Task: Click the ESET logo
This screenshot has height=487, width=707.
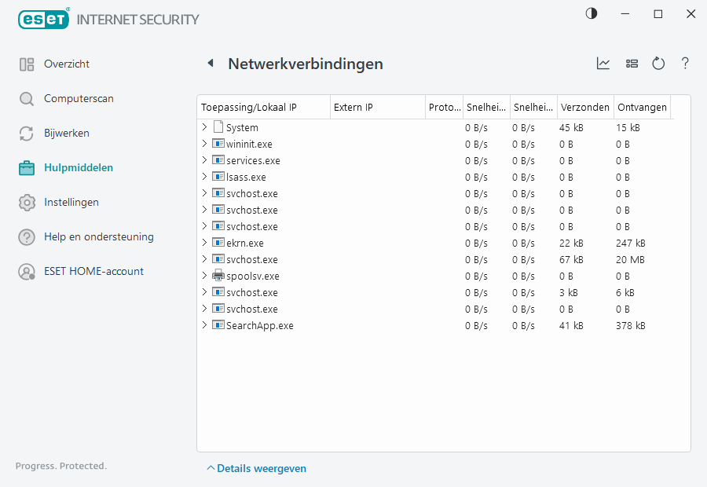Action: pyautogui.click(x=43, y=19)
